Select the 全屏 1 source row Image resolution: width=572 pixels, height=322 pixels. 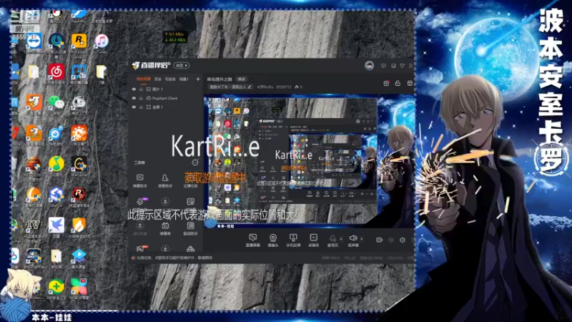(x=166, y=107)
